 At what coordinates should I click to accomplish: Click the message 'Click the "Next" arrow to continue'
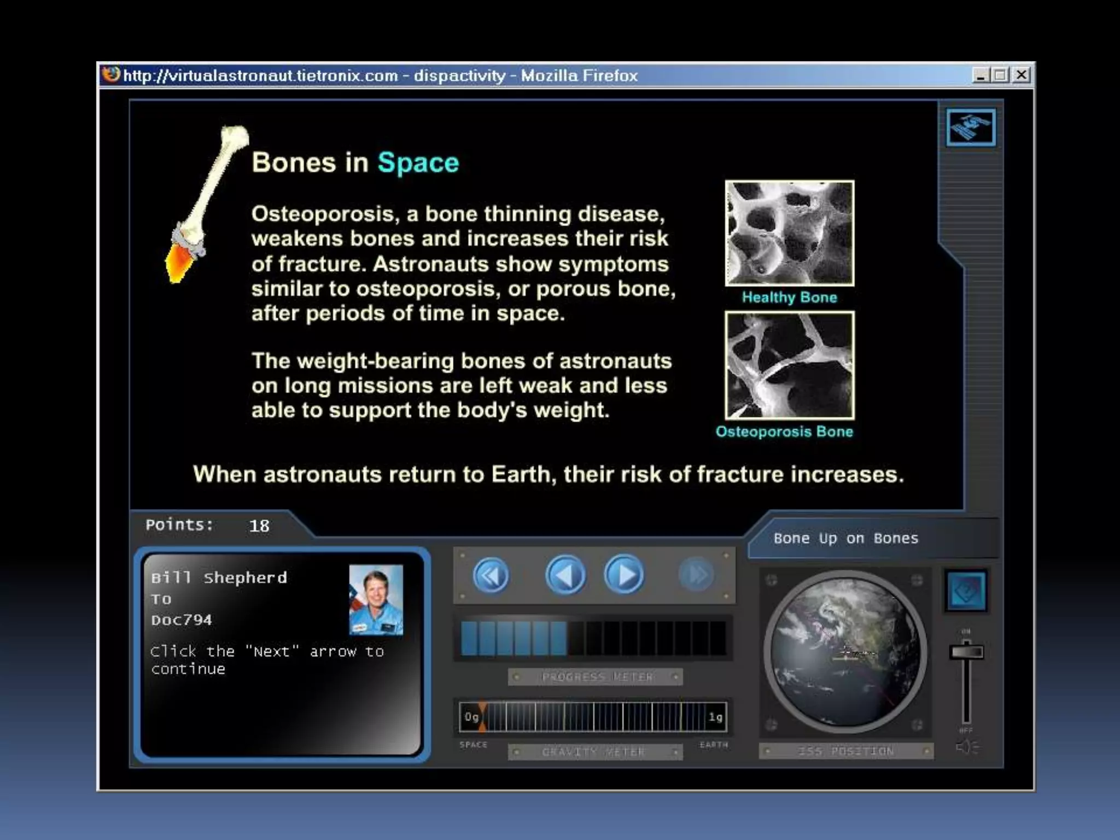267,660
